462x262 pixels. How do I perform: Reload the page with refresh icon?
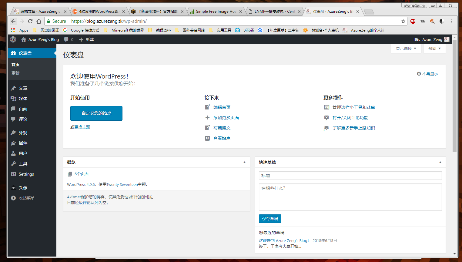point(30,21)
